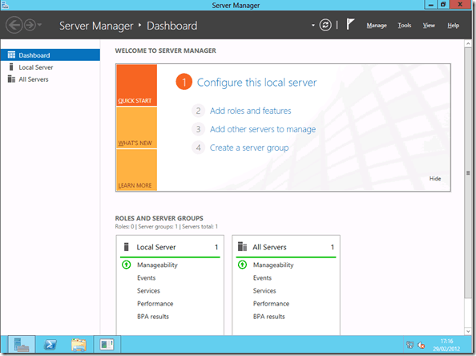
Task: Click Add other servers to manage
Action: click(263, 129)
